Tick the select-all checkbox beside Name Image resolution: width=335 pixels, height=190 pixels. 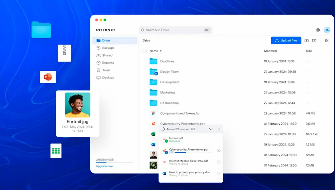click(145, 51)
